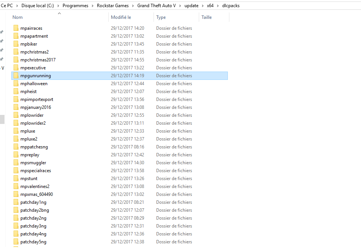This screenshot has width=361, height=249.
Task: Click the mpsmuggler folder icon
Action: coord(16,163)
